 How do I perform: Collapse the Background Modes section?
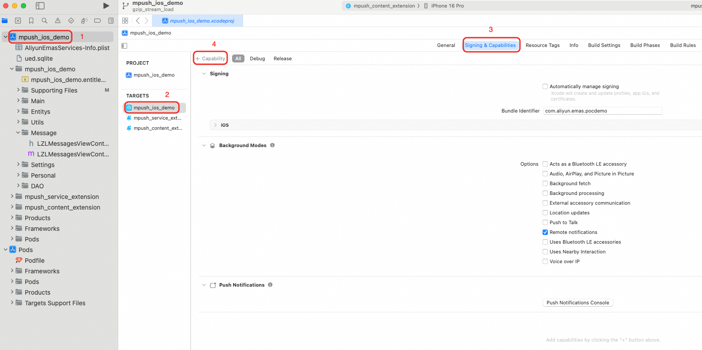click(204, 145)
